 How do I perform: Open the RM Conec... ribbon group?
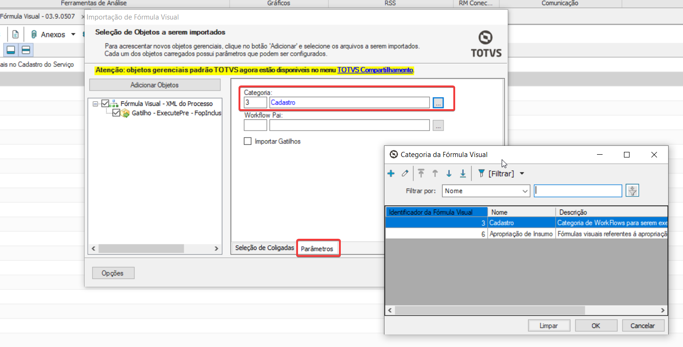476,3
